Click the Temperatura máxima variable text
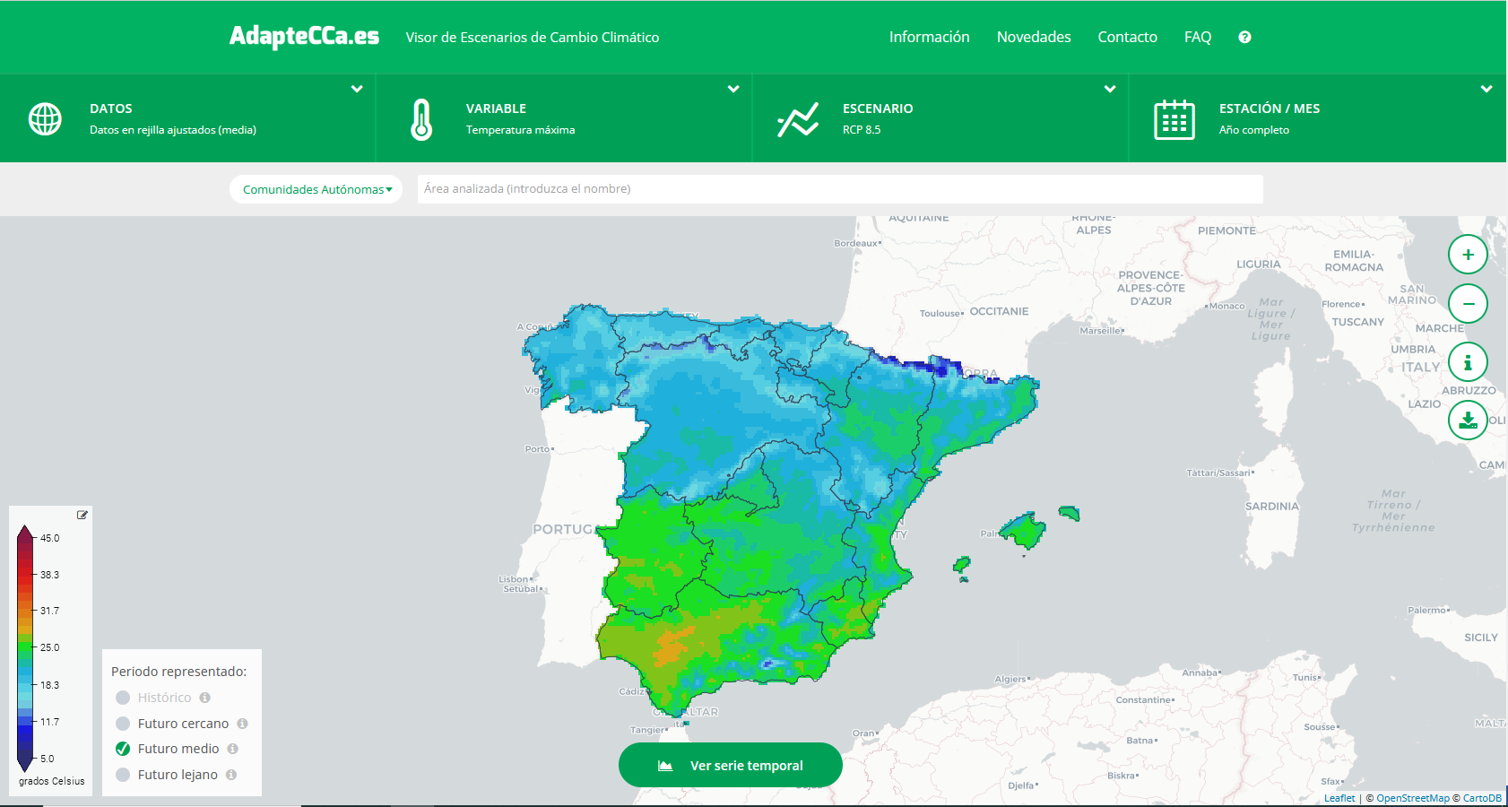The image size is (1508, 807). [520, 130]
